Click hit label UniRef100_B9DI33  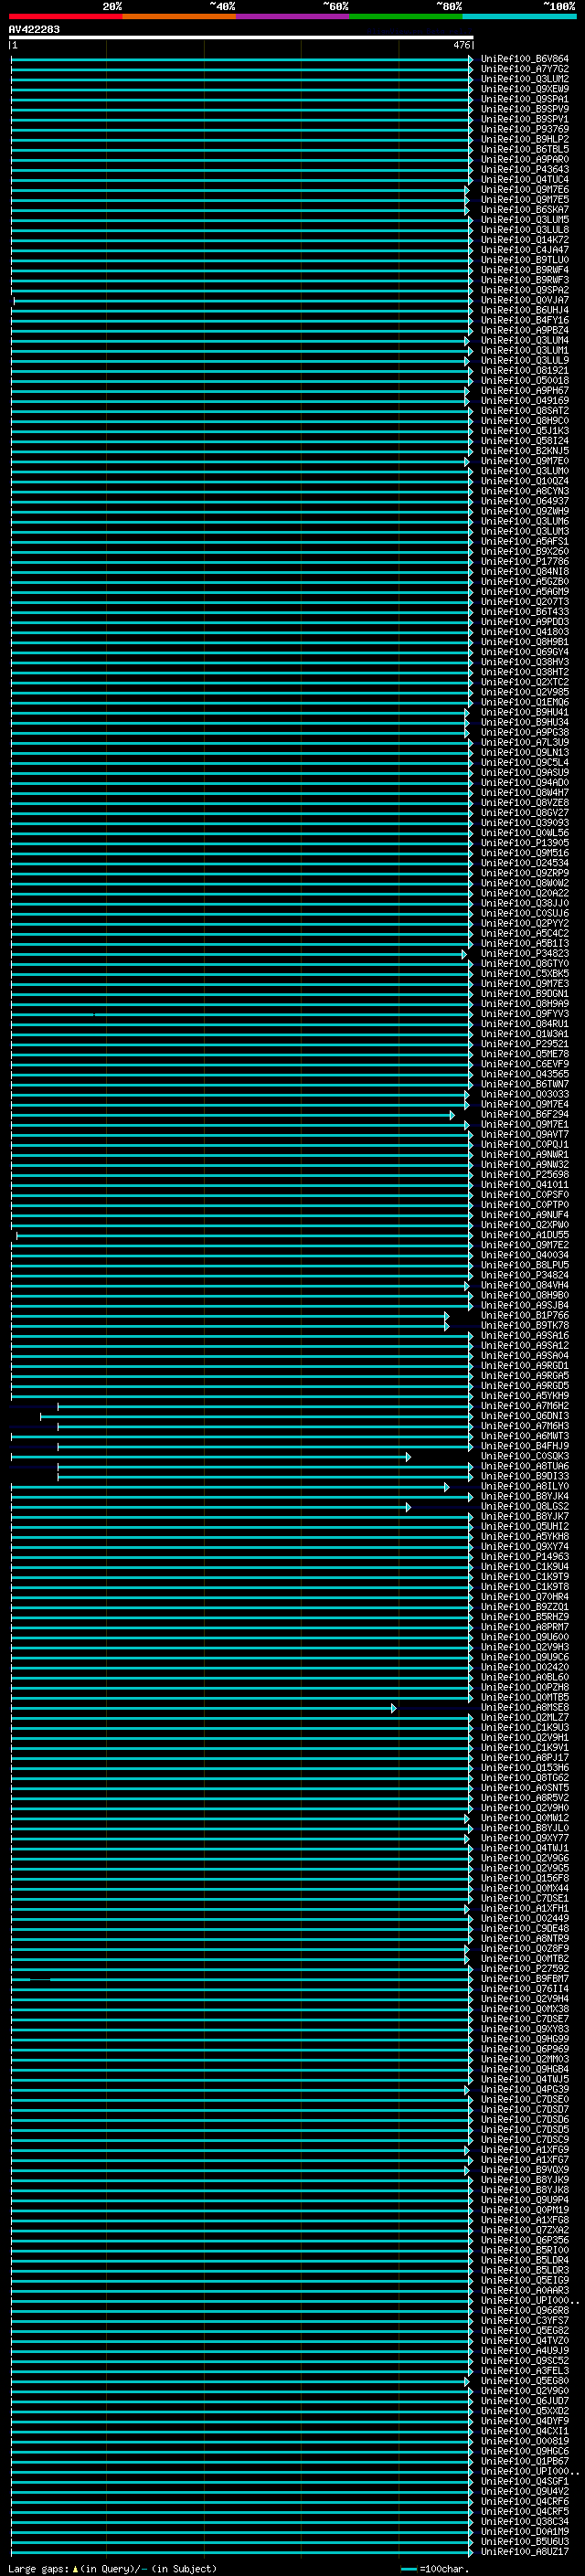coord(525,1477)
